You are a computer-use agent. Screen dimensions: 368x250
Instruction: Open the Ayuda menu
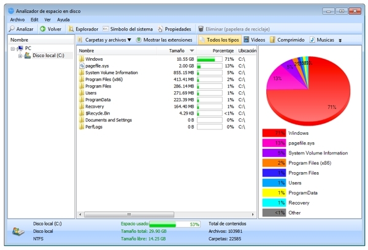[63, 20]
